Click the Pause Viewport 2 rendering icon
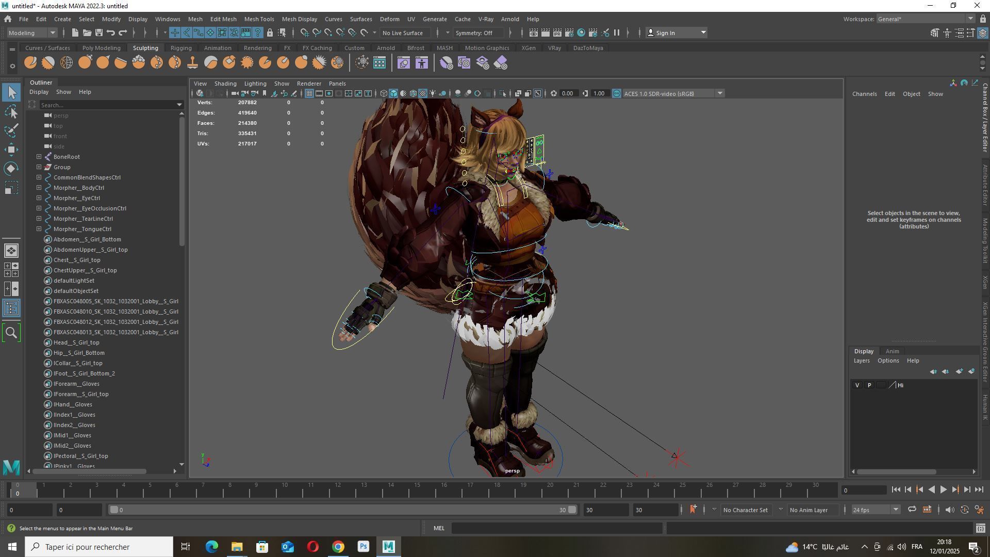The width and height of the screenshot is (990, 557). point(617,33)
